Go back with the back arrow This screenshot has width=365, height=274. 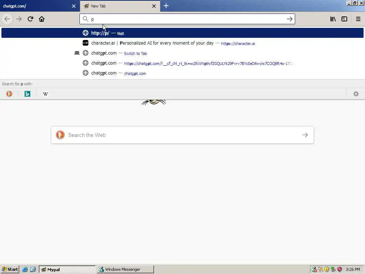[x=7, y=19]
